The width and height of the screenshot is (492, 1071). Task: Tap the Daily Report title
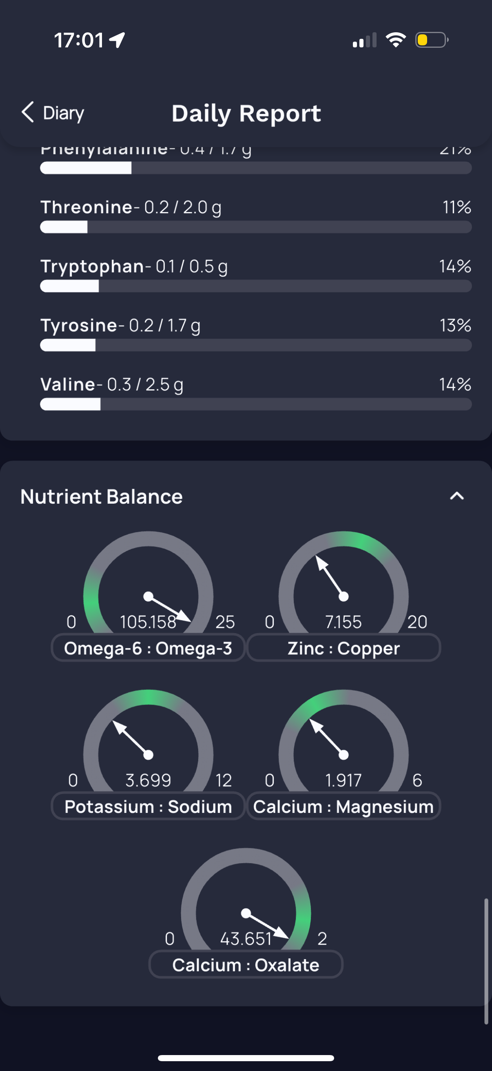click(x=246, y=113)
